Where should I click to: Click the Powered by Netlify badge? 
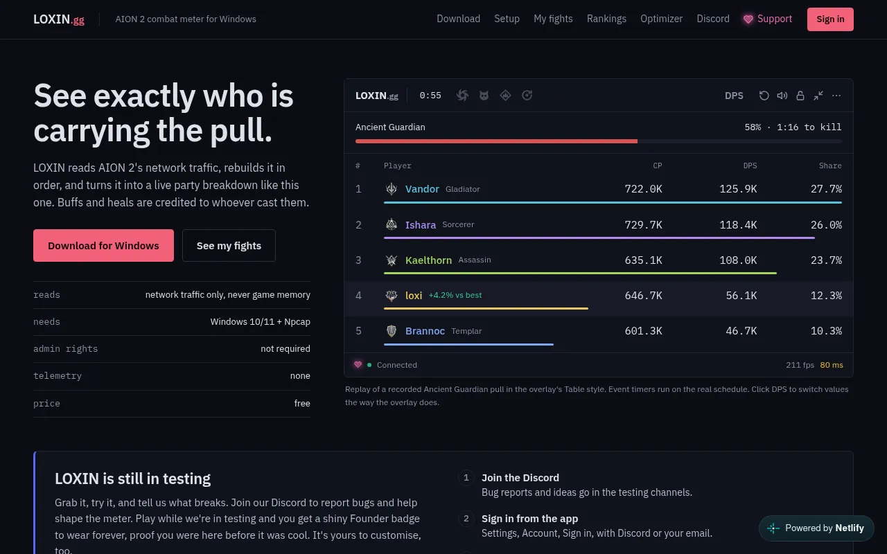[x=816, y=528]
